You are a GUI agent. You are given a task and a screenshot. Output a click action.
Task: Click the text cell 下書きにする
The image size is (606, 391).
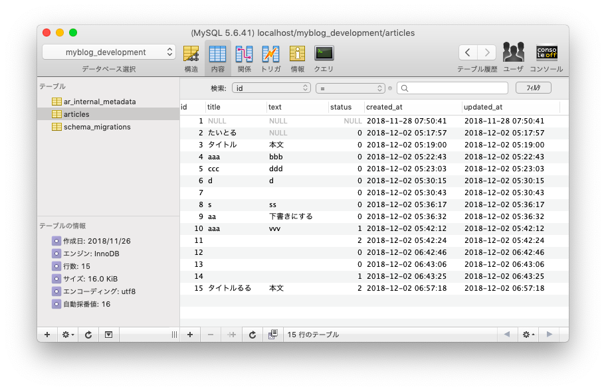[x=291, y=216]
